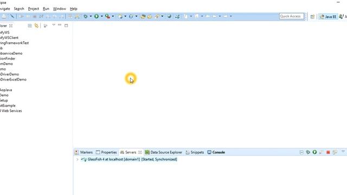Open the Search menu
347x195 pixels.
[x=19, y=9]
